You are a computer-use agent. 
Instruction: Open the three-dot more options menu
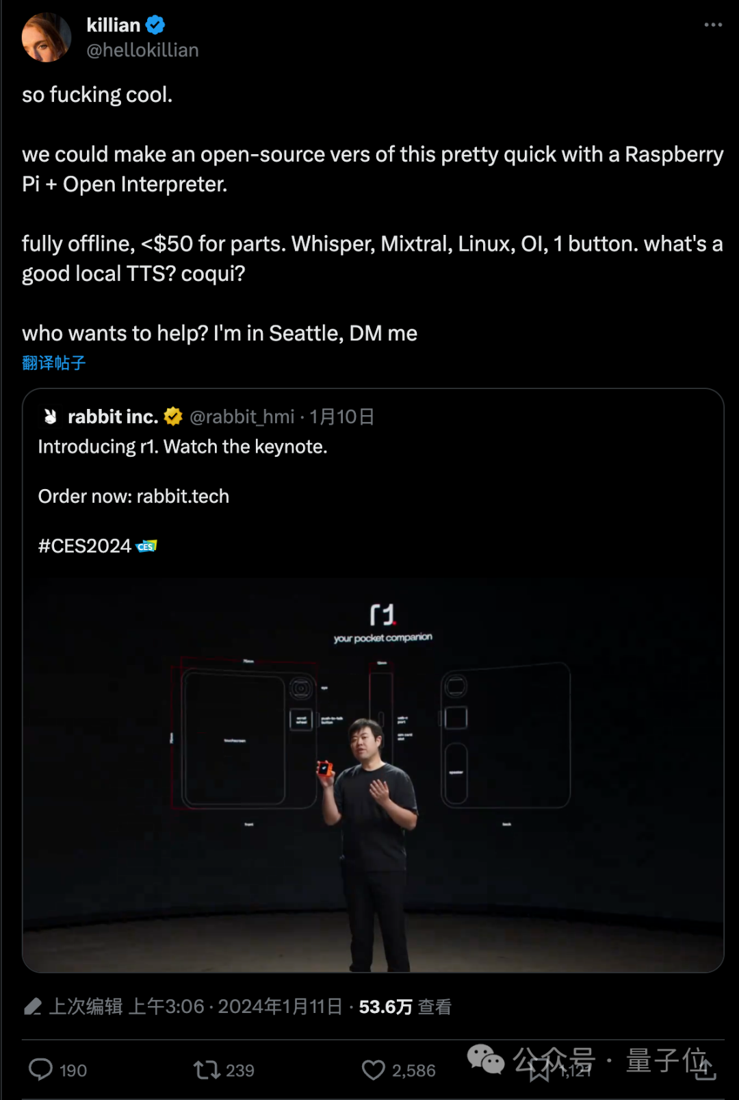pos(713,25)
